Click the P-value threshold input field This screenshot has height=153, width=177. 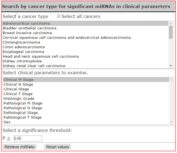pyautogui.click(x=28, y=138)
